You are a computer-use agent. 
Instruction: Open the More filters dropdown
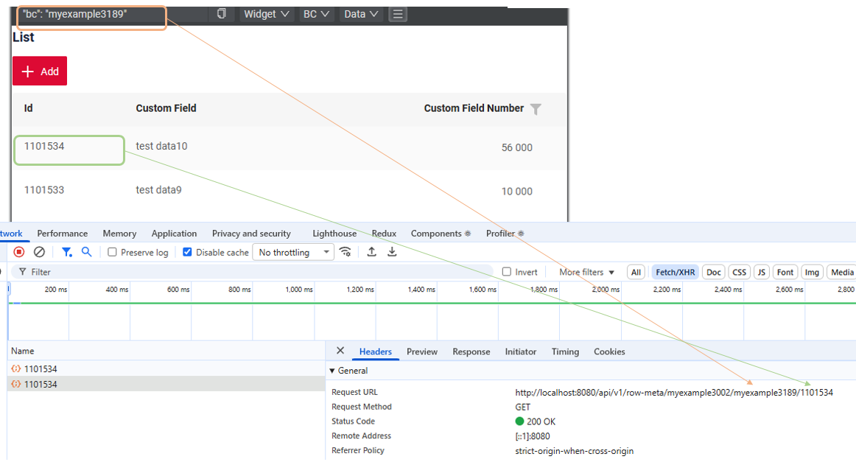pos(586,272)
